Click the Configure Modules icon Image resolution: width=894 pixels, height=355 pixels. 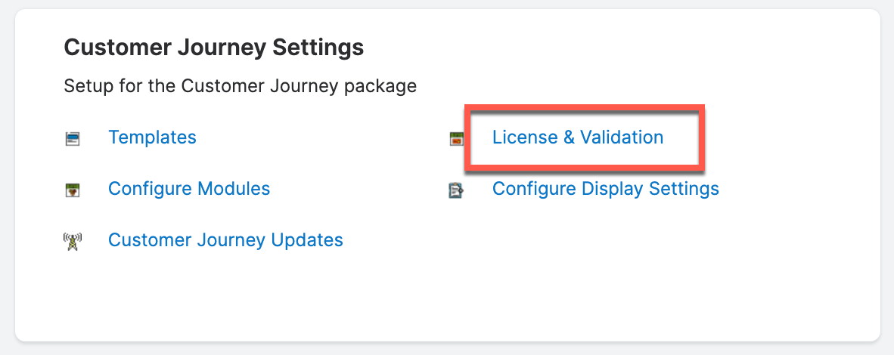pyautogui.click(x=73, y=189)
